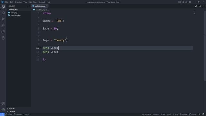Click the '<?php' opening tag on line 1
Viewport: 206px width, 116px height.
tap(47, 13)
